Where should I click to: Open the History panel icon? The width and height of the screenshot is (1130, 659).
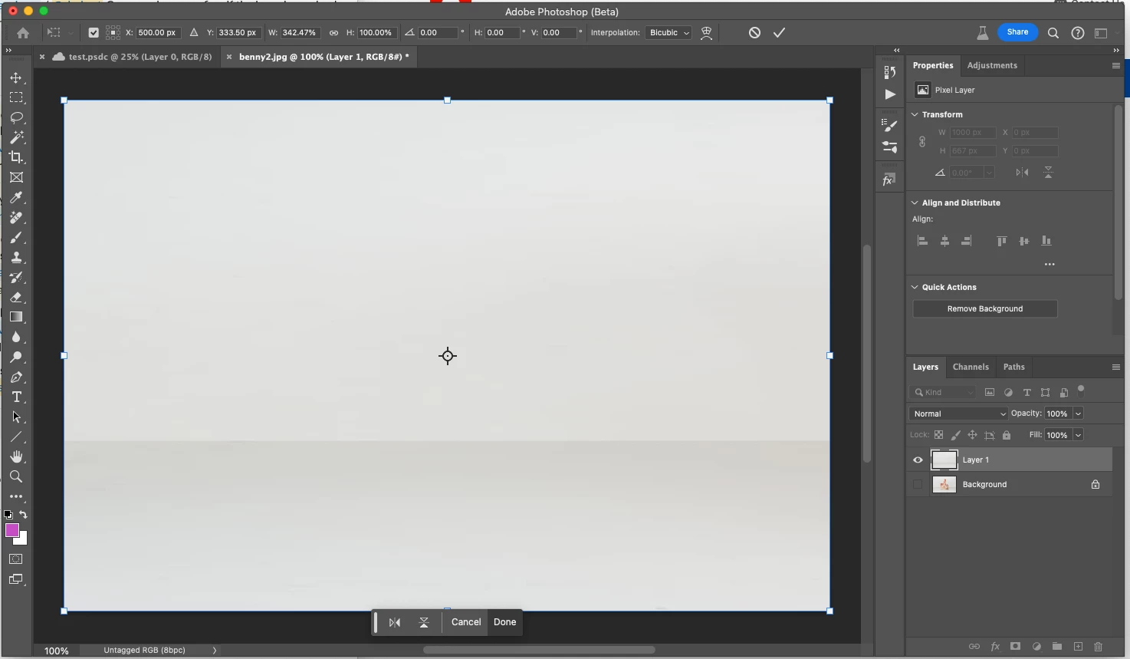pos(889,72)
